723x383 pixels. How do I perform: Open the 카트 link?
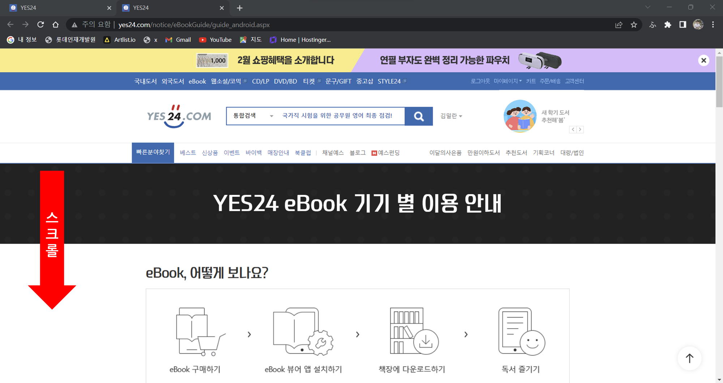(531, 81)
